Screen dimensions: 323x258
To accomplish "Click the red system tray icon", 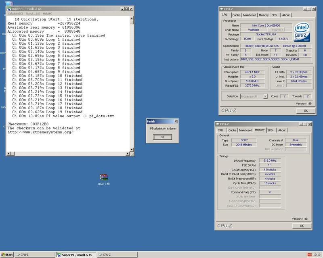I will [309, 255].
